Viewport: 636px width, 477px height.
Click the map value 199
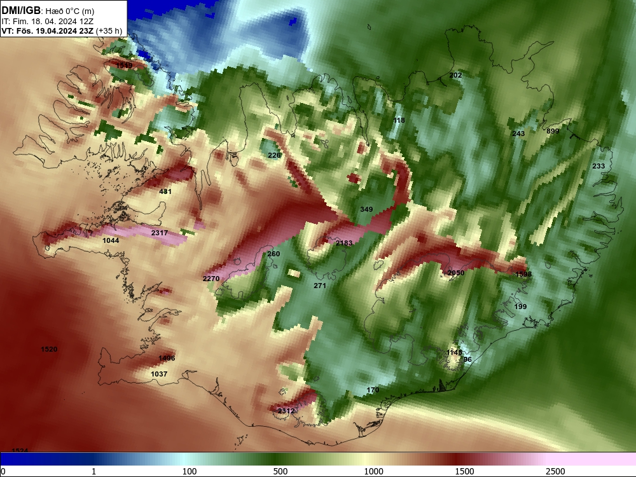pos(520,307)
